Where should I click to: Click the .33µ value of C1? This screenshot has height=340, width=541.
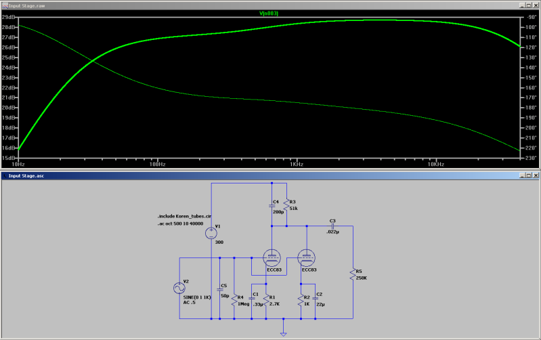(x=258, y=305)
